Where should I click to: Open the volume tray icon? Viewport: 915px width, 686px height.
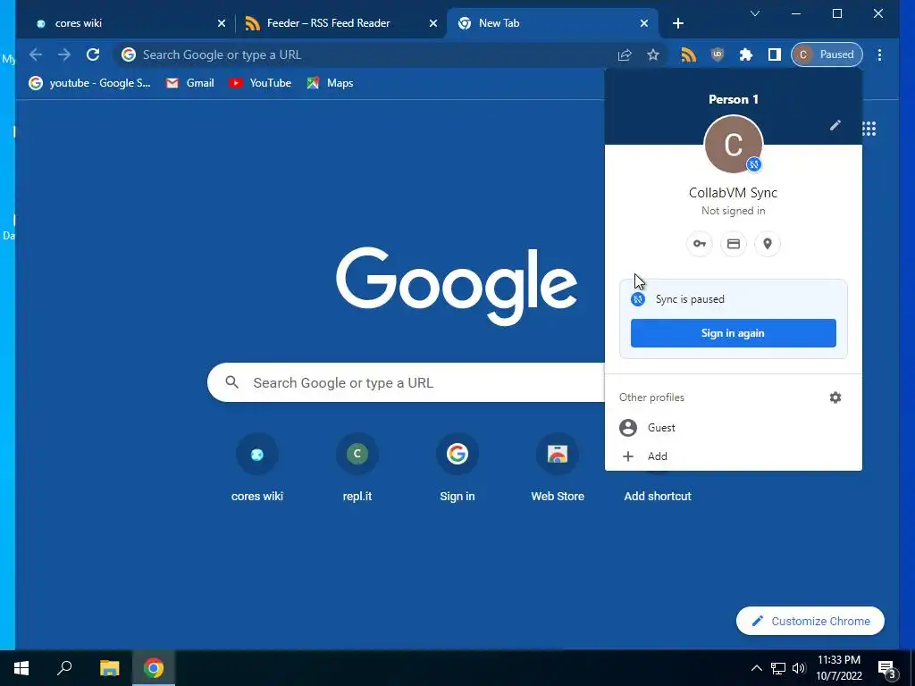(799, 668)
